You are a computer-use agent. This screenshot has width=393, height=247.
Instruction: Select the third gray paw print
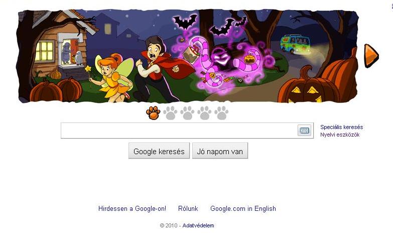(x=187, y=113)
